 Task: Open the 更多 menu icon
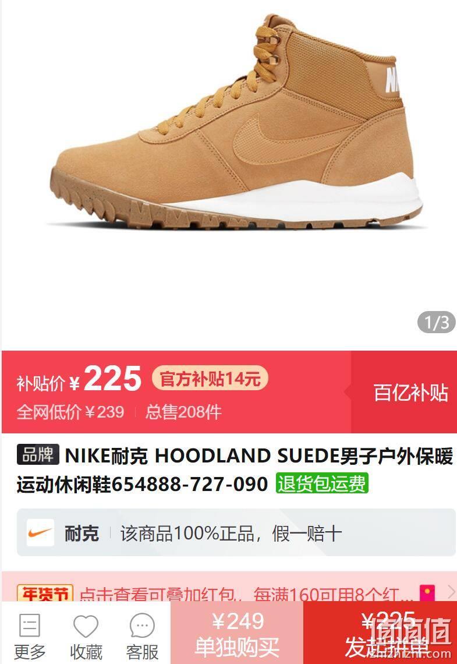30,626
